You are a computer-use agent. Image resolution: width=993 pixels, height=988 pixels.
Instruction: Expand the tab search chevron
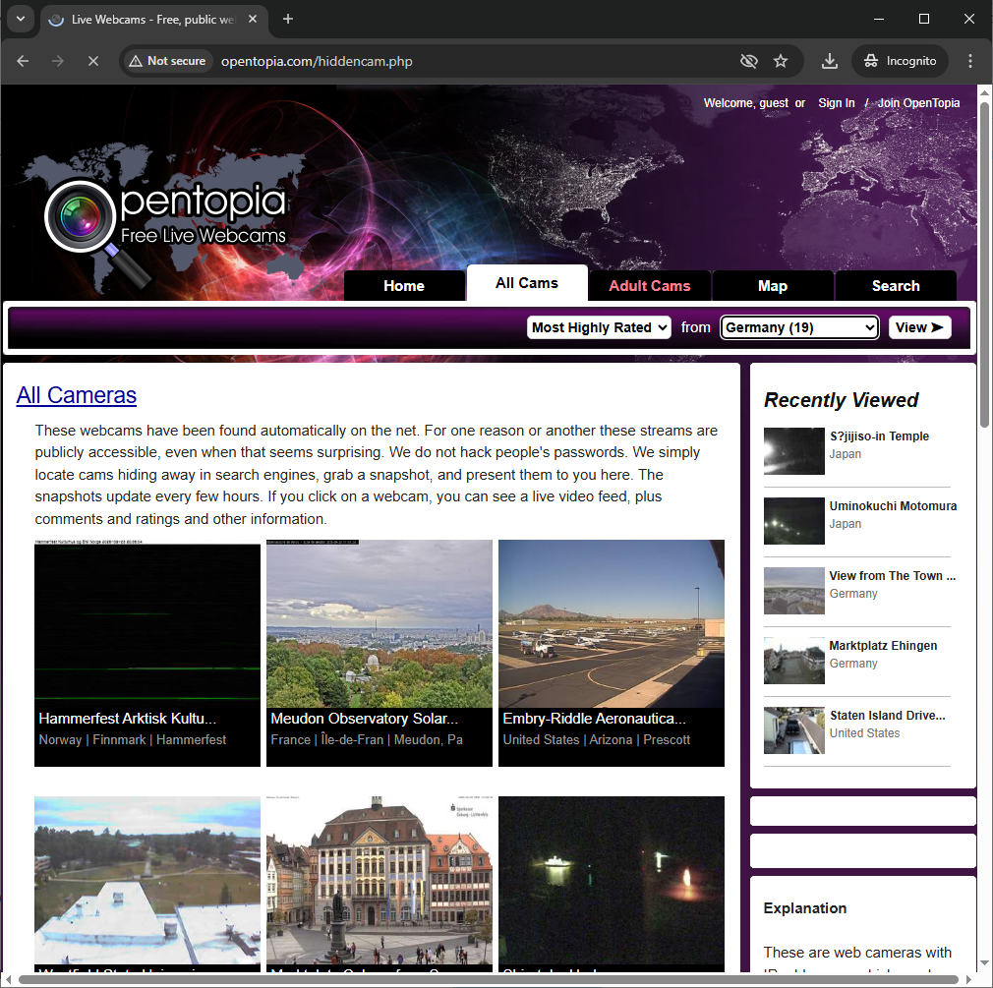pyautogui.click(x=20, y=19)
